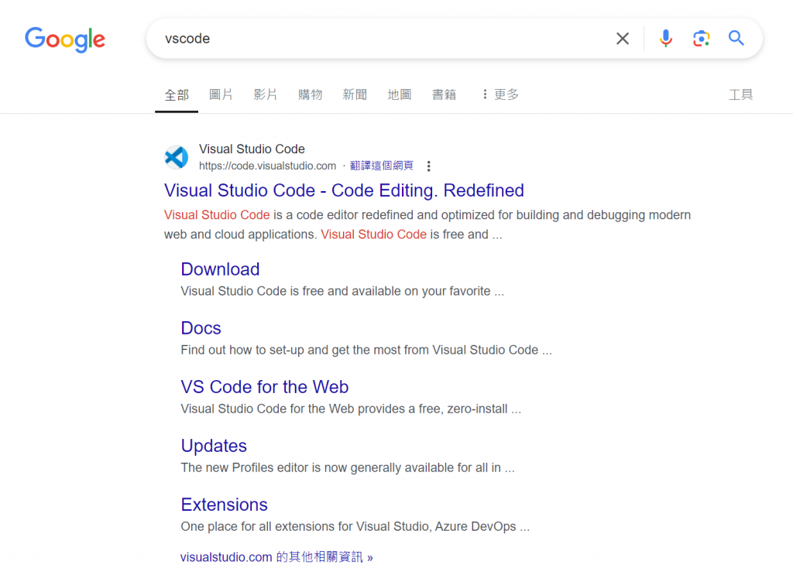Switch to the 圖片 tab
This screenshot has width=793, height=575.
[x=221, y=94]
